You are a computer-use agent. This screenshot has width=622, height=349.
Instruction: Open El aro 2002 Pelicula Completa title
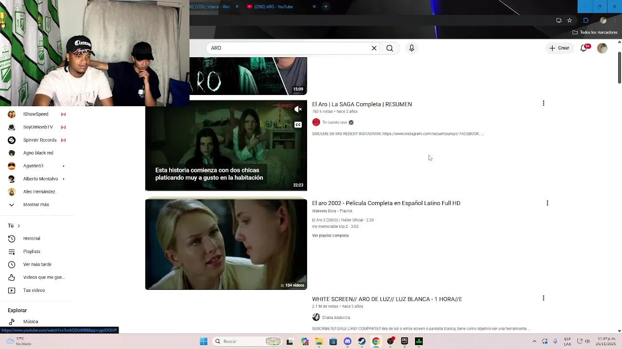pyautogui.click(x=386, y=203)
